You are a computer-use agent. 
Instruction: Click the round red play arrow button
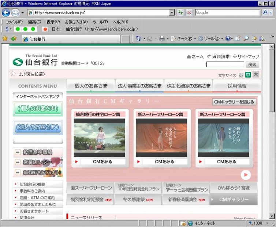pos(246,175)
